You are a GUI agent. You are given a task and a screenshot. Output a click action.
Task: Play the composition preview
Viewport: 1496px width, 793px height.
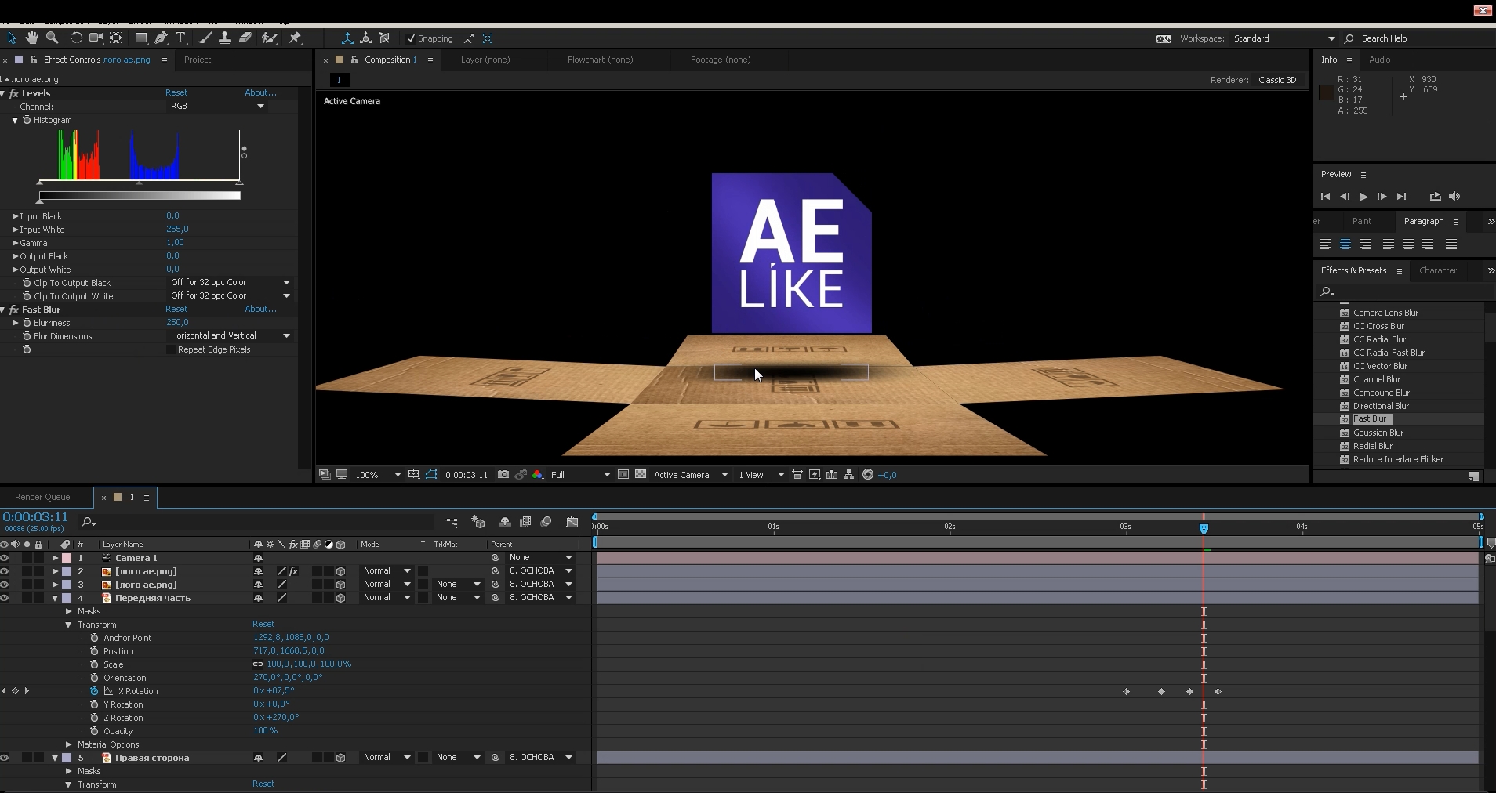(x=1363, y=197)
